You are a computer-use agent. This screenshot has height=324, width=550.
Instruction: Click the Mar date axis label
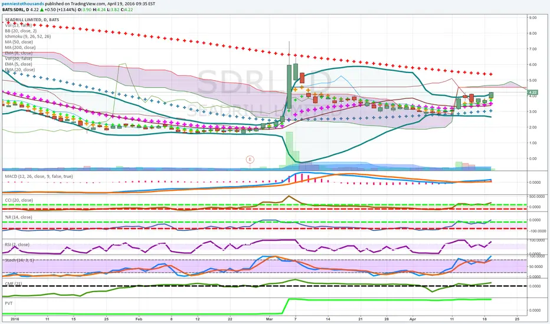pyautogui.click(x=269, y=319)
